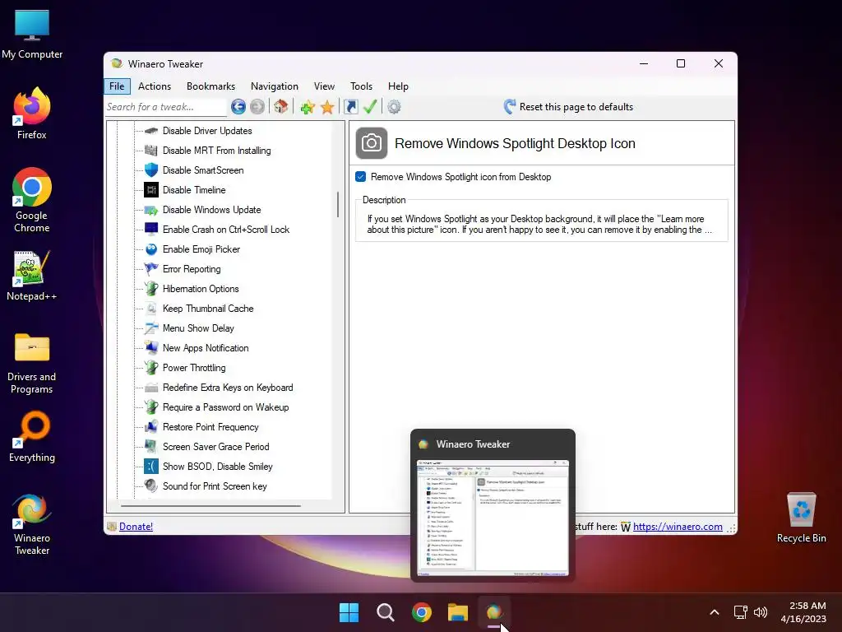Viewport: 842px width, 632px height.
Task: Click in Search for a tweak field
Action: (166, 107)
